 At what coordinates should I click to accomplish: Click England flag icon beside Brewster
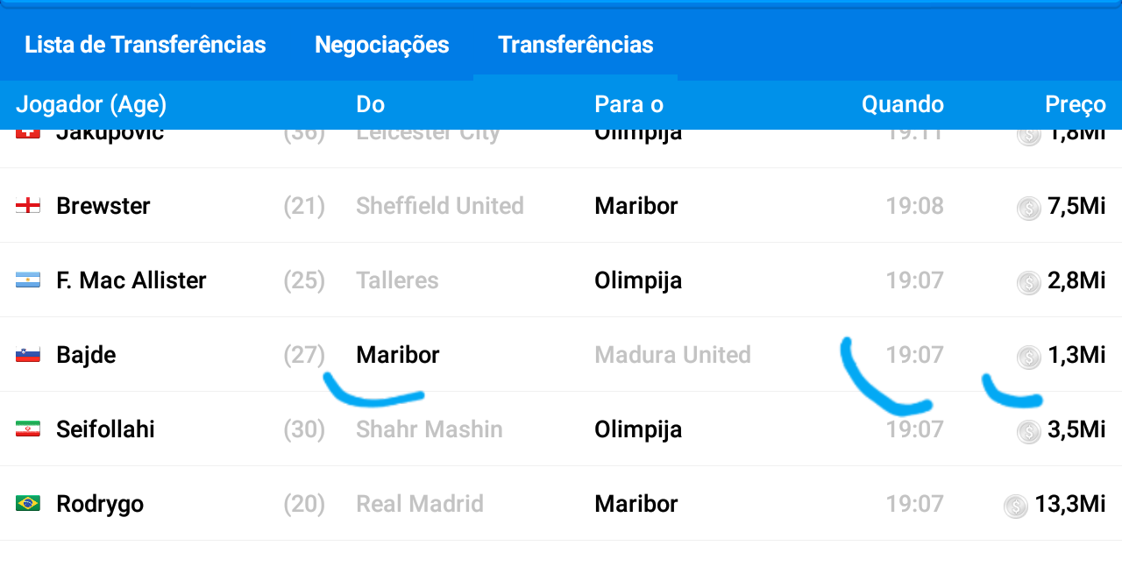point(28,206)
